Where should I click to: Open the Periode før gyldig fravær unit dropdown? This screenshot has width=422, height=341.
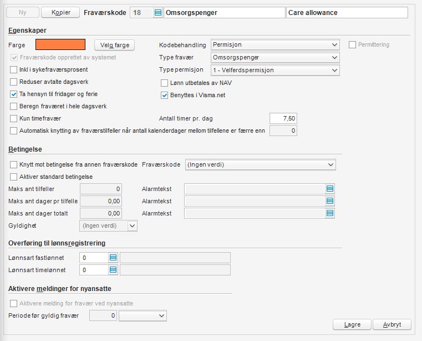pos(143,315)
